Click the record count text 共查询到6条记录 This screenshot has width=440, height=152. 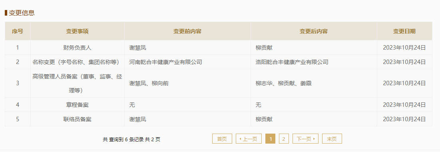point(123,139)
